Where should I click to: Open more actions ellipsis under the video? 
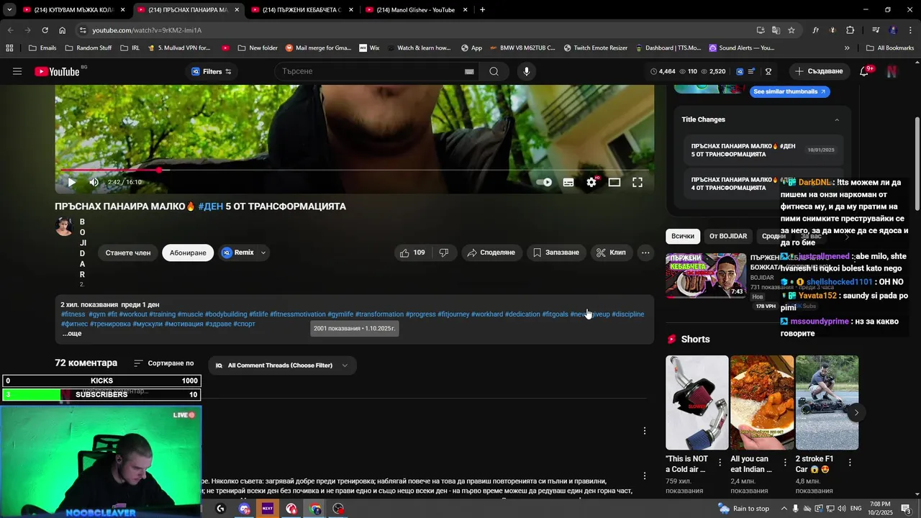[x=645, y=253]
